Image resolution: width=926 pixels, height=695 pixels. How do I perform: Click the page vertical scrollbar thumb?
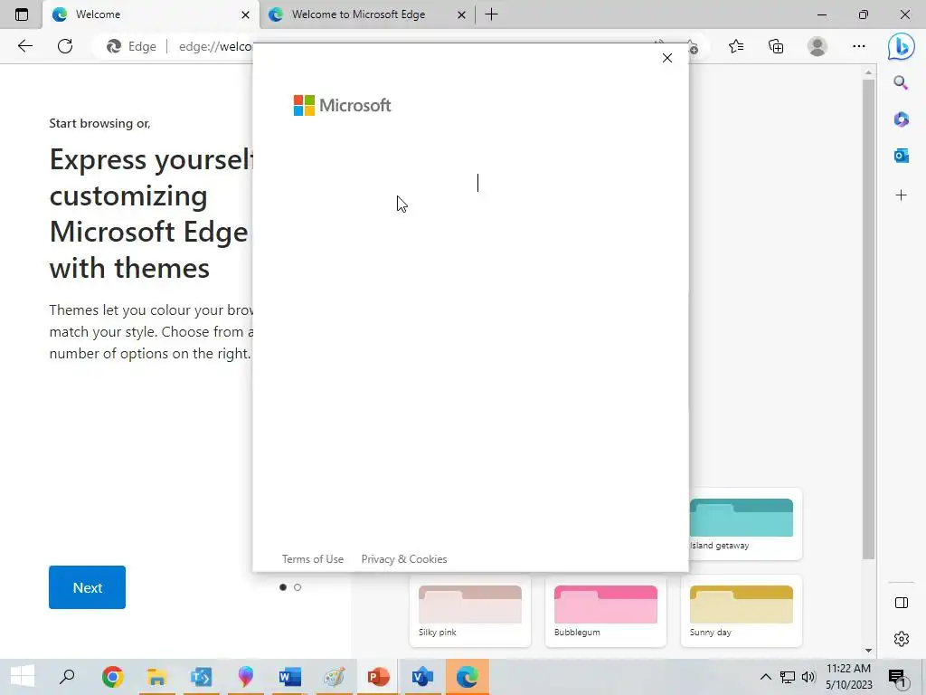coord(867,319)
